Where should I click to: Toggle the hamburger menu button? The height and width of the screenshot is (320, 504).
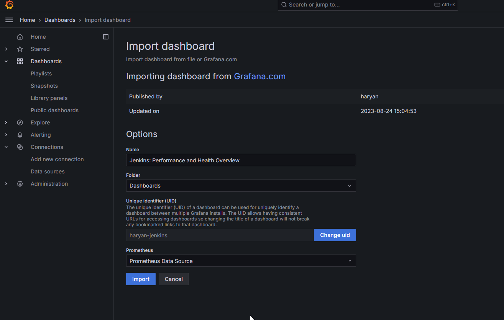point(9,20)
